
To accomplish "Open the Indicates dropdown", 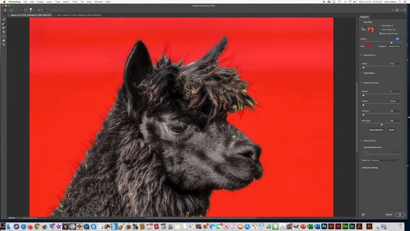I will (395, 46).
